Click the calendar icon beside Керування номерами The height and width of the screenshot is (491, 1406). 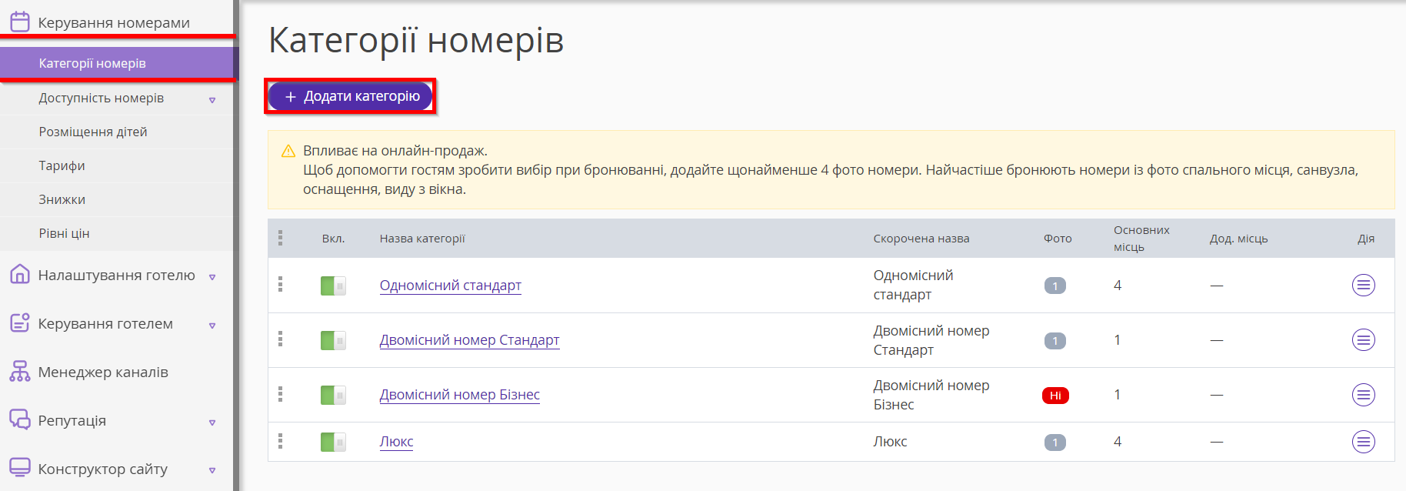click(20, 22)
